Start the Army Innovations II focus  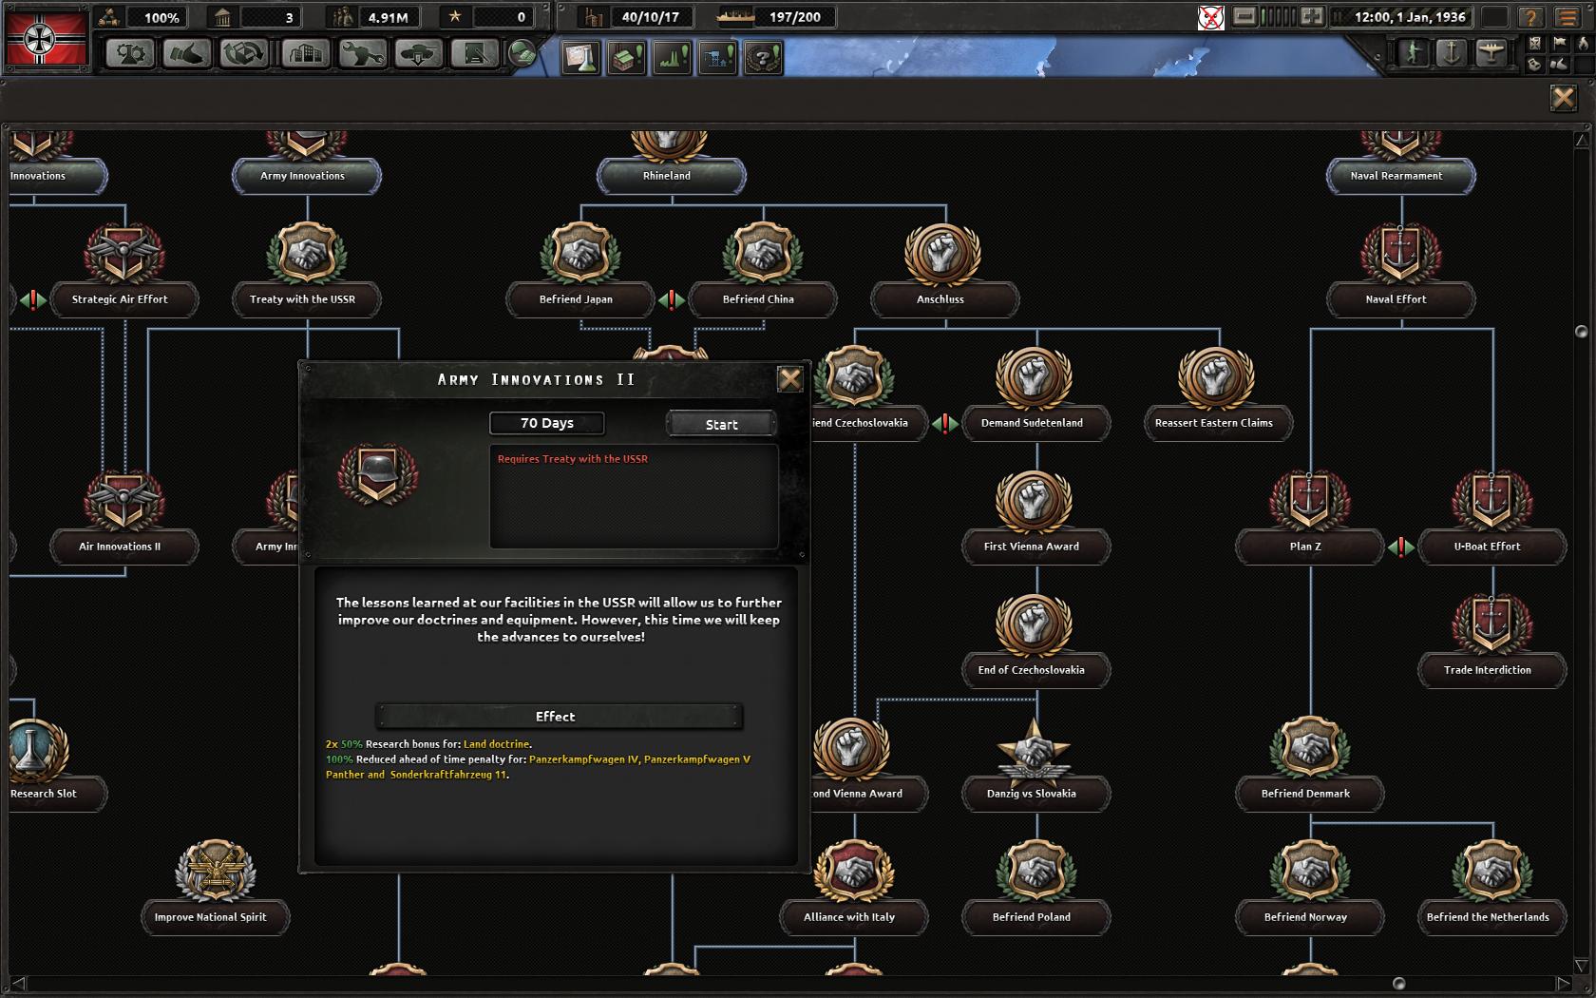pos(720,423)
